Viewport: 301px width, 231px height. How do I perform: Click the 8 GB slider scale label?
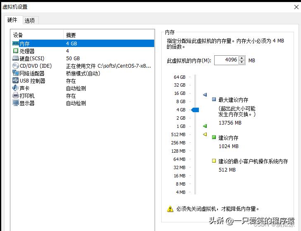pos(181,101)
